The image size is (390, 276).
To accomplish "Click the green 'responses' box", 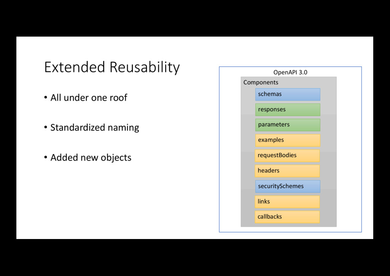I will [x=288, y=110].
